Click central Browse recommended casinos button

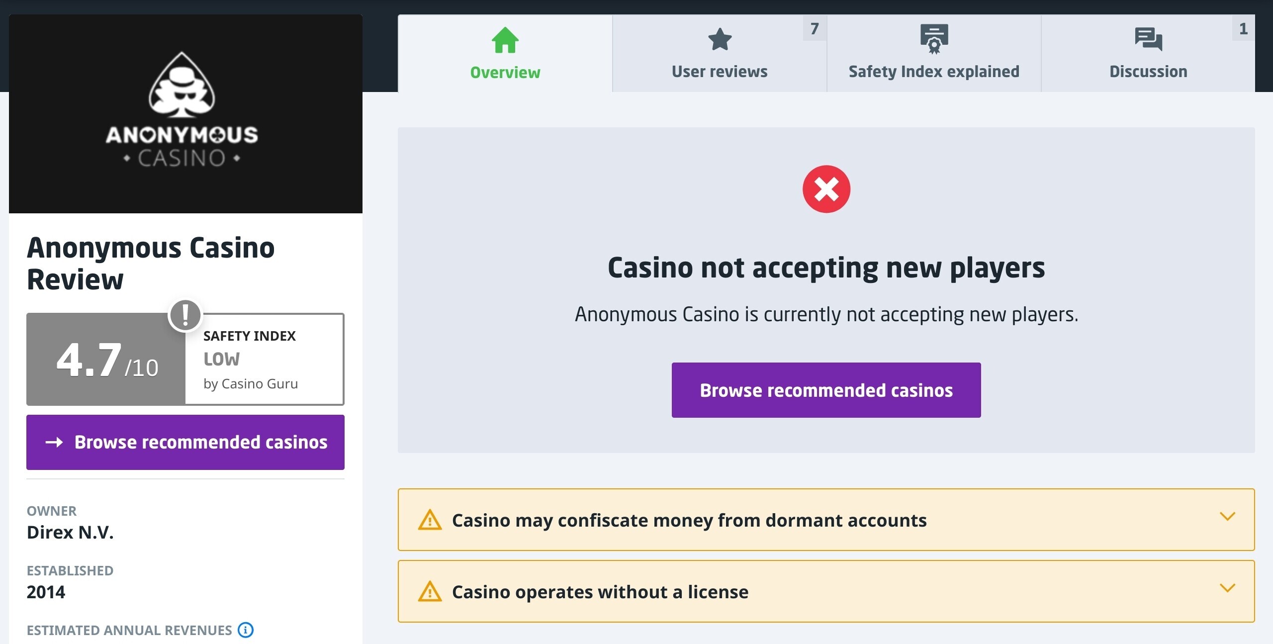pyautogui.click(x=826, y=390)
